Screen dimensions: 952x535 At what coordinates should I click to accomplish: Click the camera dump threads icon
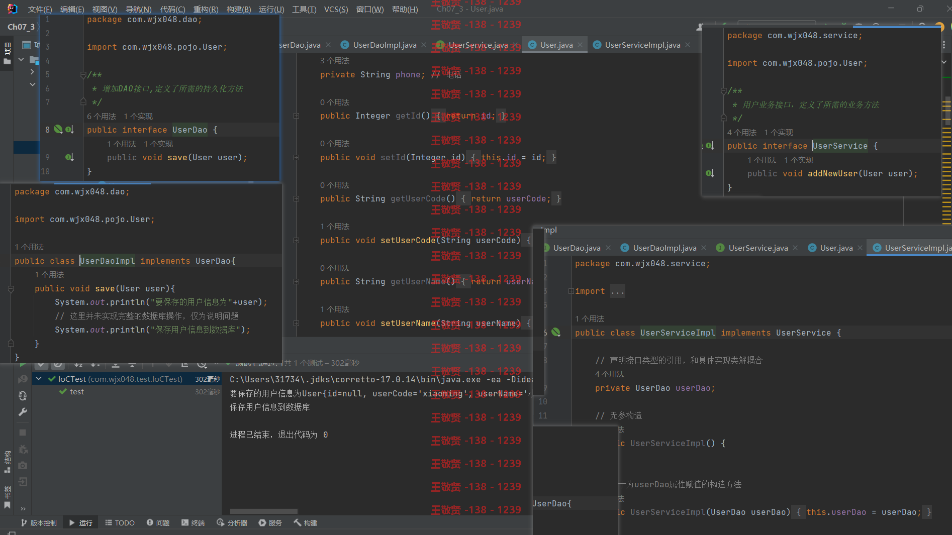click(x=22, y=466)
